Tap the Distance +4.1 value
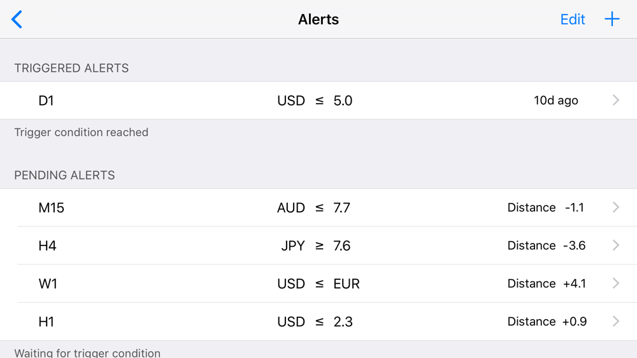637x358 pixels. pyautogui.click(x=547, y=284)
